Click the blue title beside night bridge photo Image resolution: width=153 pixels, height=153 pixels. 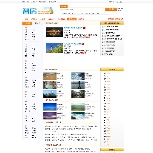pos(73,28)
